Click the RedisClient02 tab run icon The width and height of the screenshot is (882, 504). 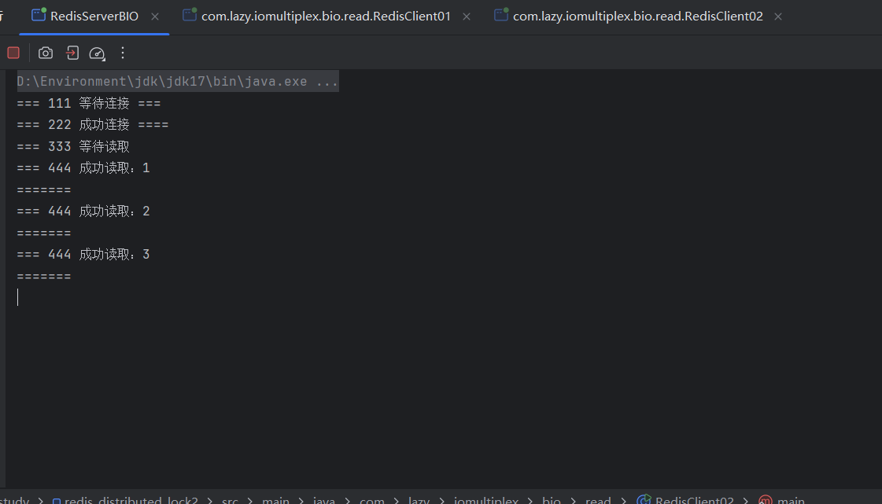pyautogui.click(x=500, y=16)
